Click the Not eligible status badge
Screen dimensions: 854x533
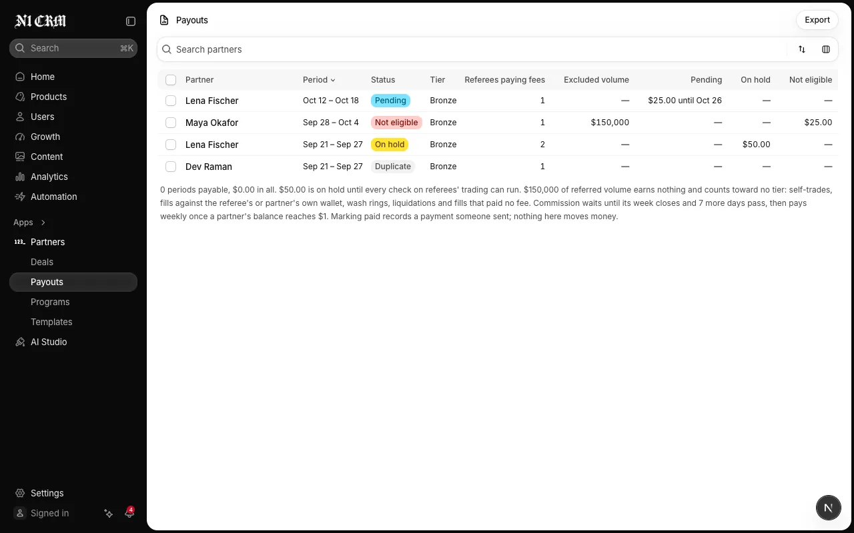(396, 123)
